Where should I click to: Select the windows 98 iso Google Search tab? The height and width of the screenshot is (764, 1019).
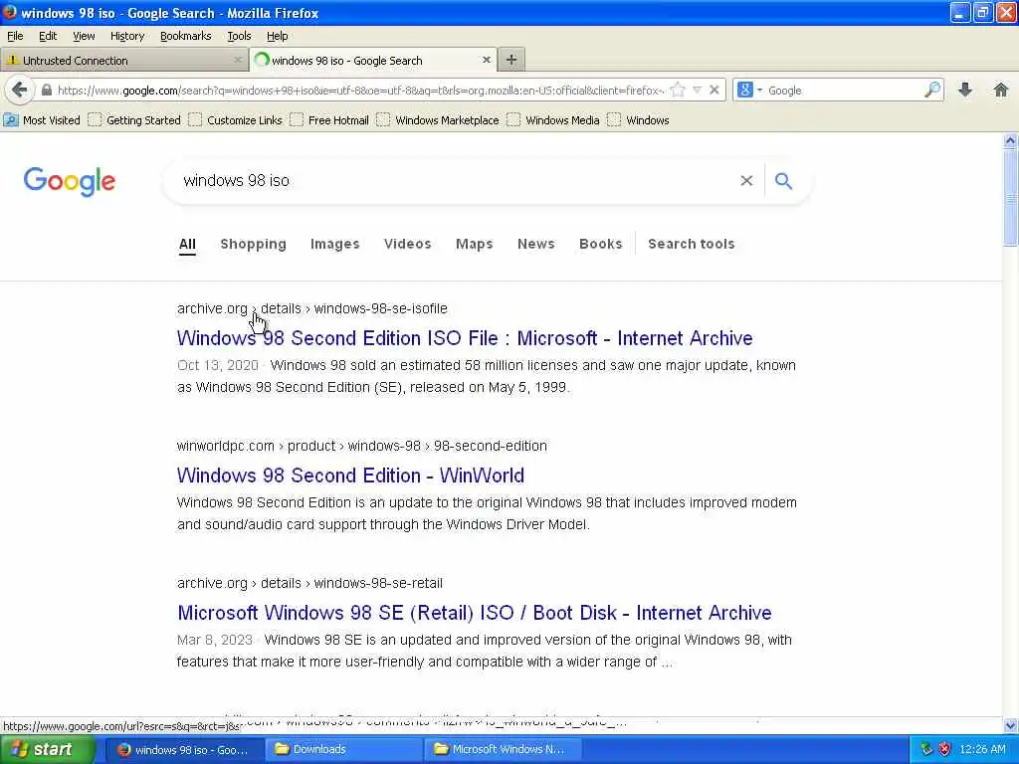coord(374,60)
